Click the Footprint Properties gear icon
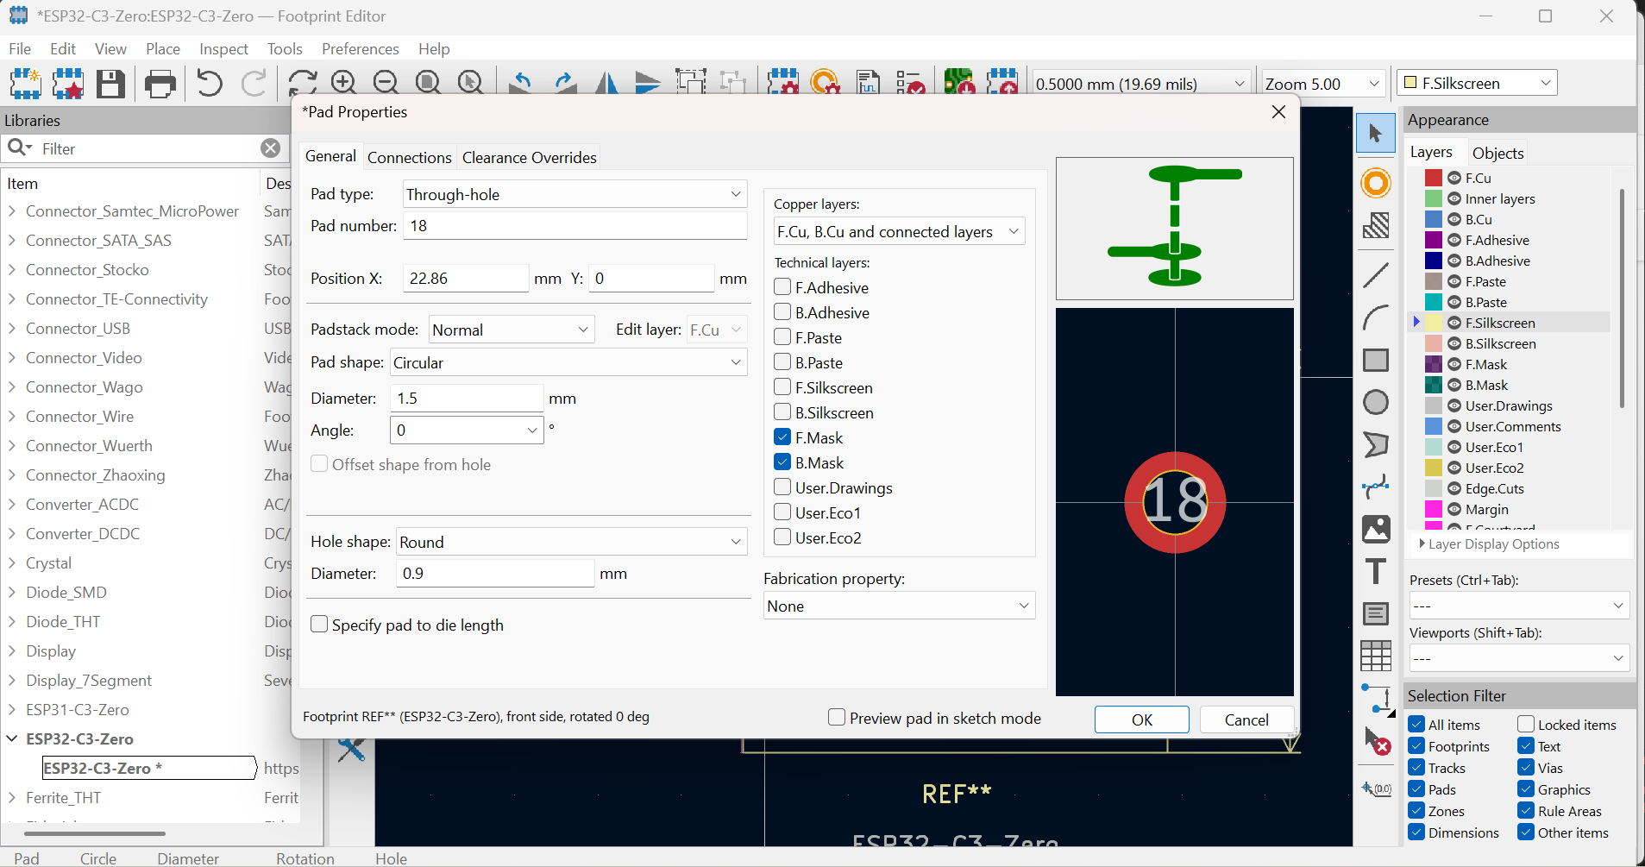The width and height of the screenshot is (1645, 867). coord(783,83)
